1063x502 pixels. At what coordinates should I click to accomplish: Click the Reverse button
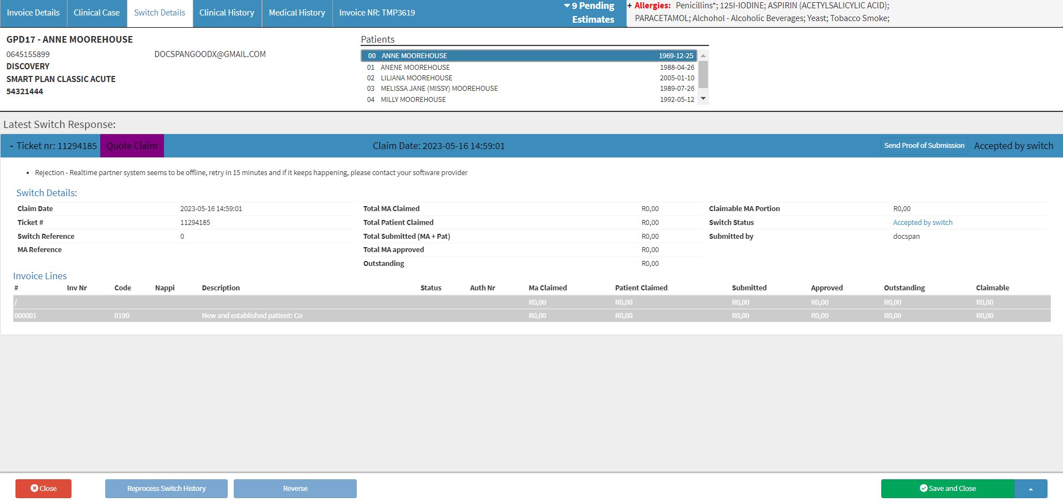pyautogui.click(x=295, y=489)
